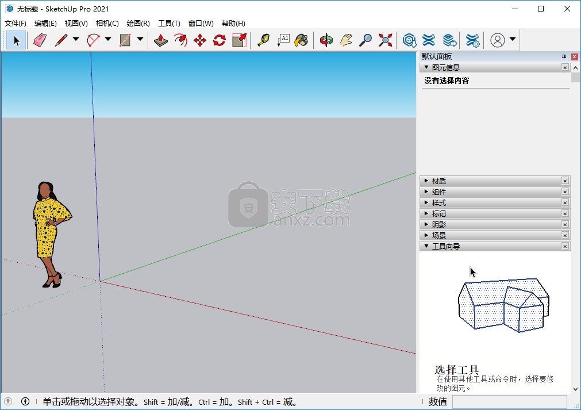581x410 pixels.
Task: Expand the 样式 panel
Action: pyautogui.click(x=426, y=202)
